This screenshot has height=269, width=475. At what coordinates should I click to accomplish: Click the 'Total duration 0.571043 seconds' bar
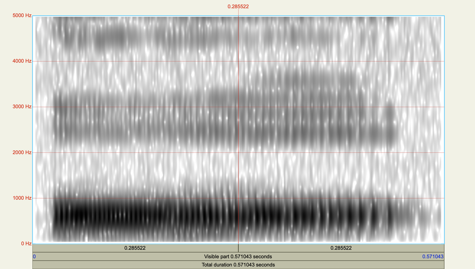coord(238,265)
